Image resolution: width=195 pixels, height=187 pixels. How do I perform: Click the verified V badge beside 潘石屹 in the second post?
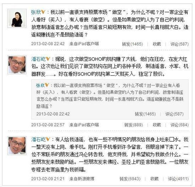(48, 59)
